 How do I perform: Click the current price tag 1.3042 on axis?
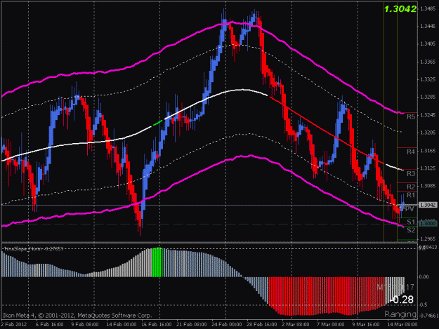click(428, 205)
